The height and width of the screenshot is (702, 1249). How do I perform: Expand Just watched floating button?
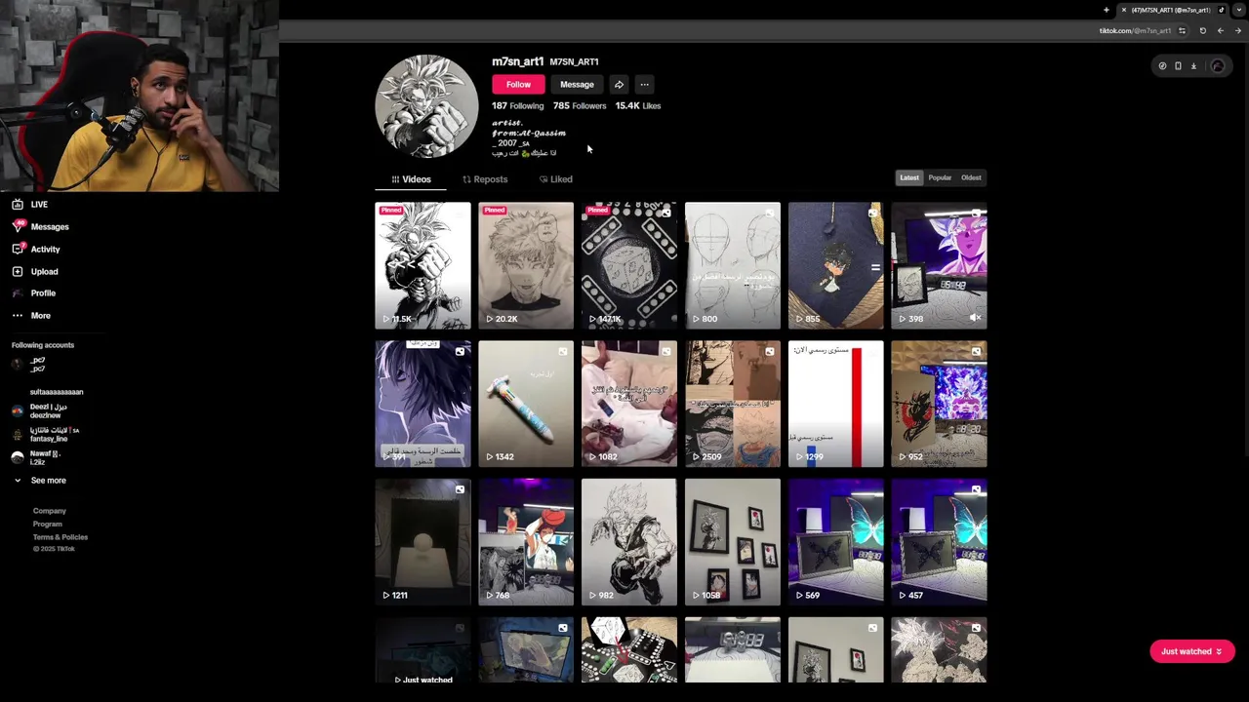click(1192, 651)
